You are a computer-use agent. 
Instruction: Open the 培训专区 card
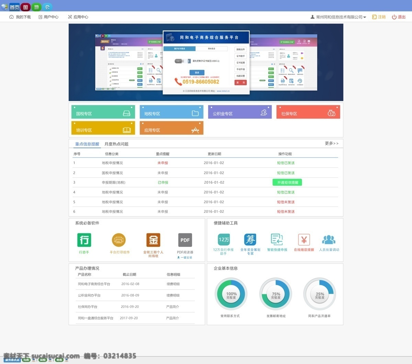[x=103, y=128]
